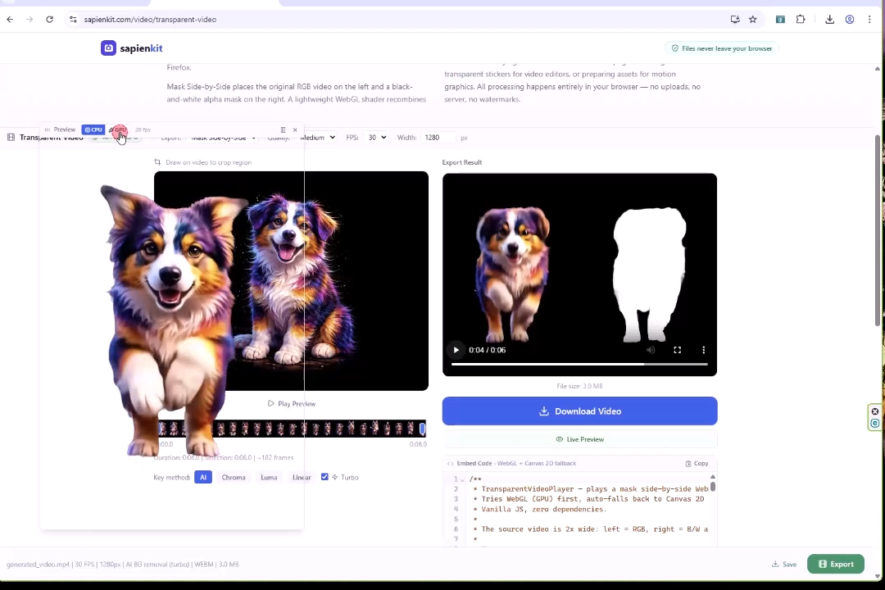Image resolution: width=885 pixels, height=590 pixels.
Task: Switch processing to CPU mode
Action: pos(94,129)
